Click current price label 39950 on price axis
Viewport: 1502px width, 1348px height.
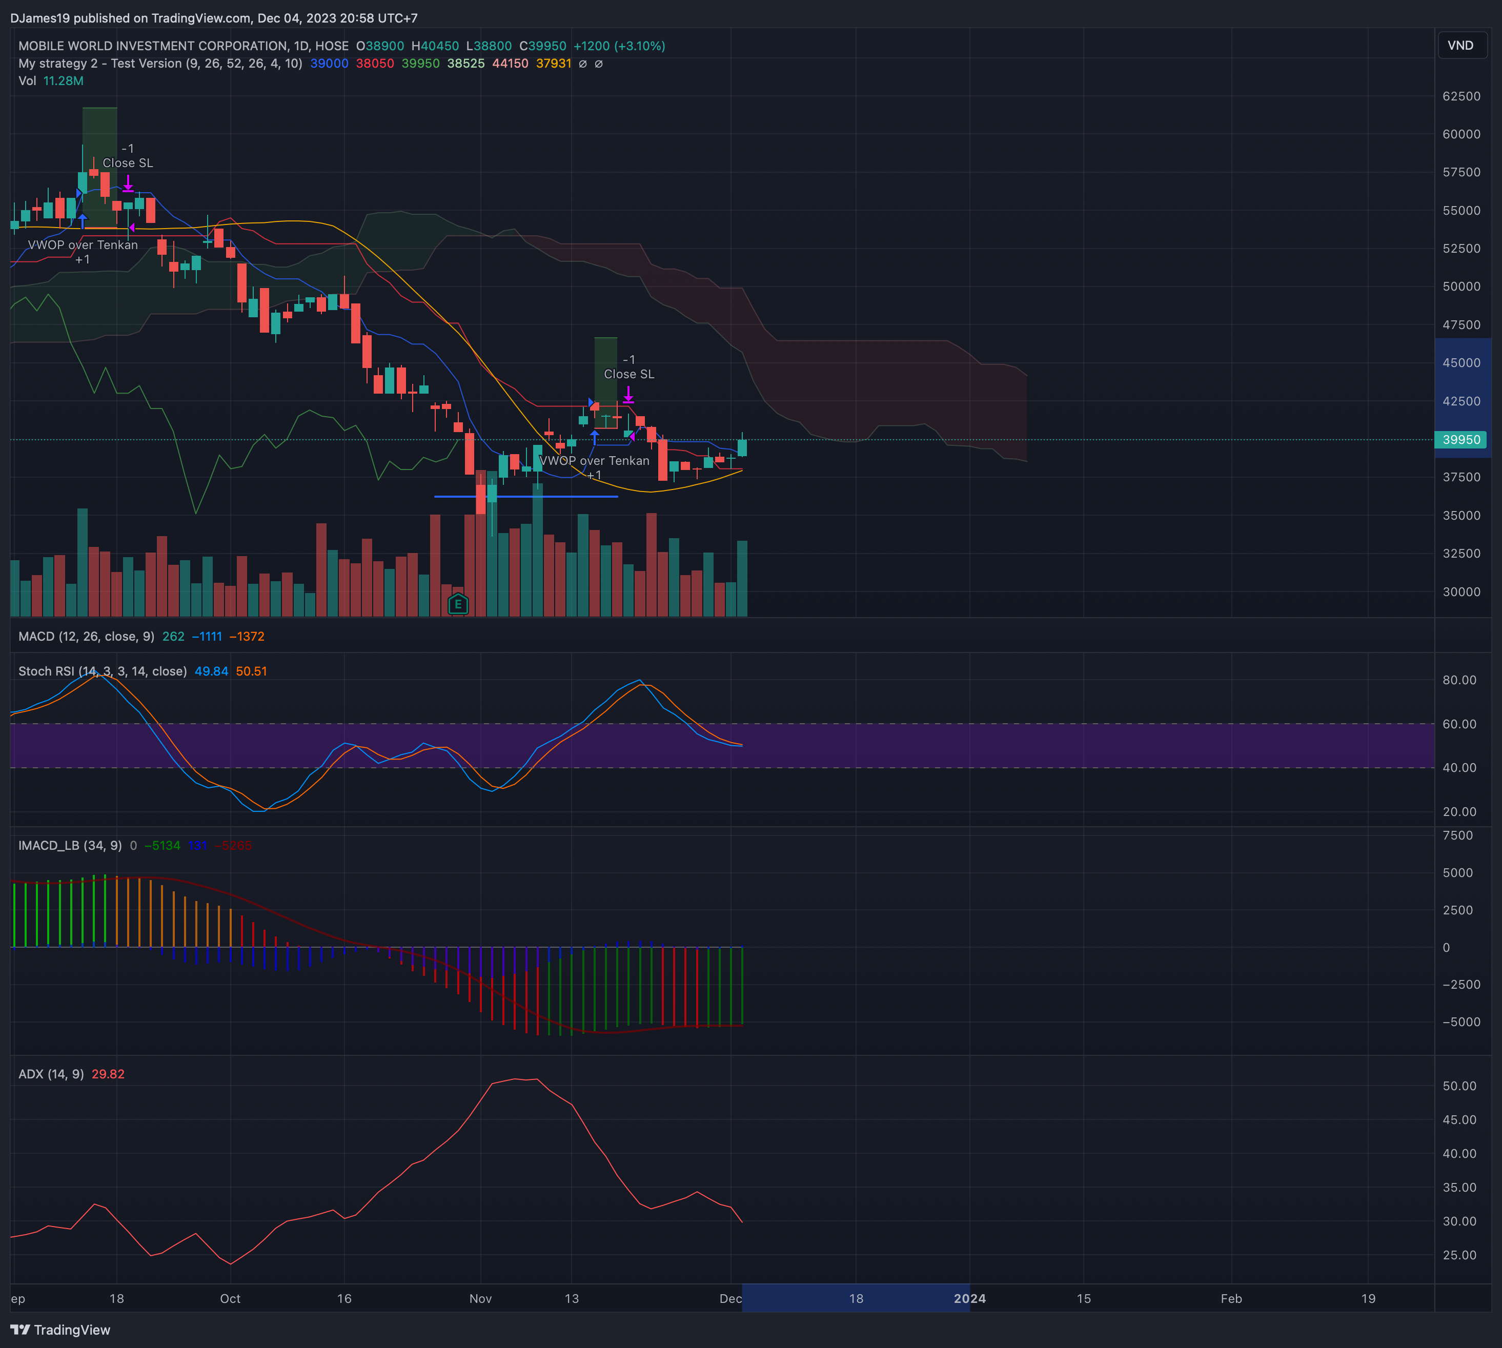(1460, 439)
